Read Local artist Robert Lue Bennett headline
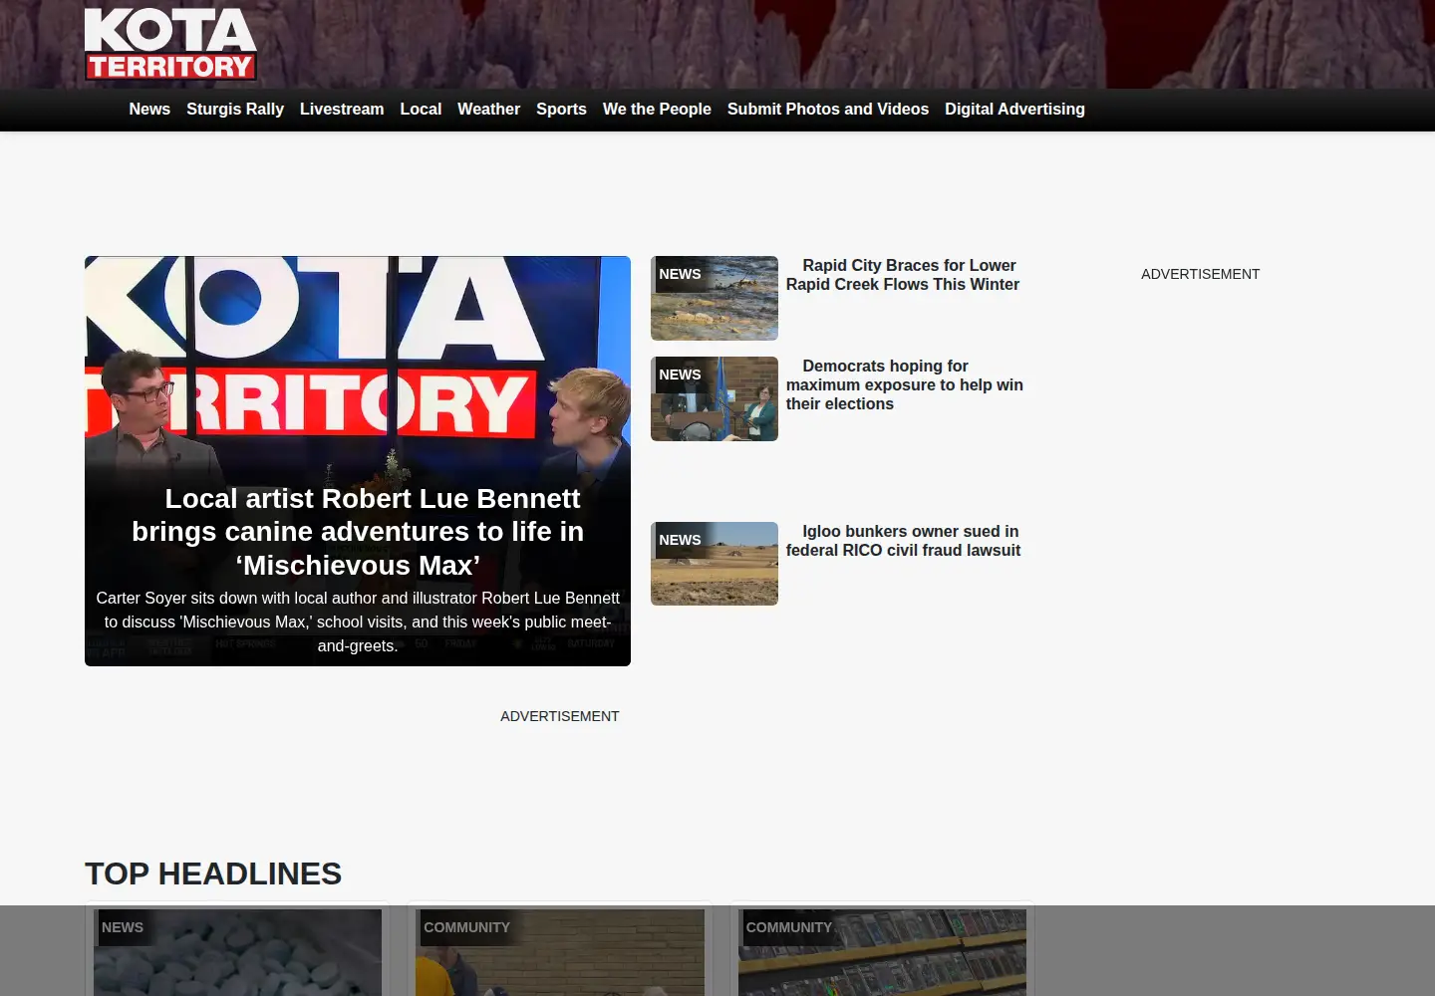1435x996 pixels. pyautogui.click(x=358, y=532)
